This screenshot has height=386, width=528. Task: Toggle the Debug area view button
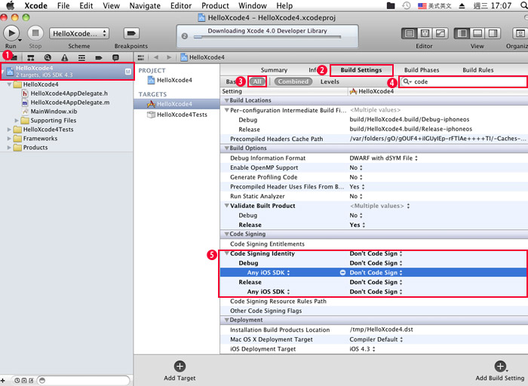[x=477, y=33]
